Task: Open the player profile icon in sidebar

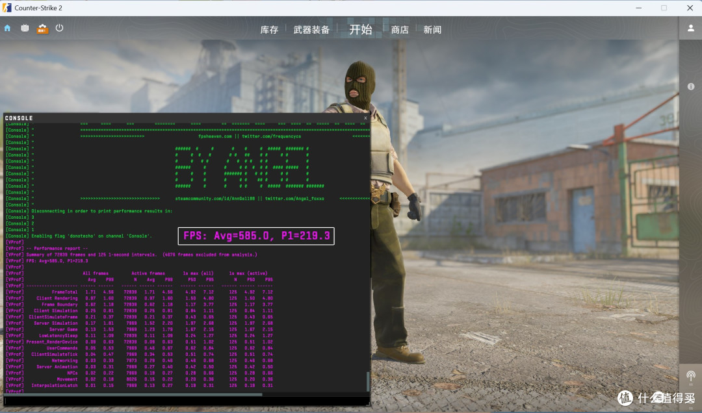Action: pyautogui.click(x=691, y=28)
